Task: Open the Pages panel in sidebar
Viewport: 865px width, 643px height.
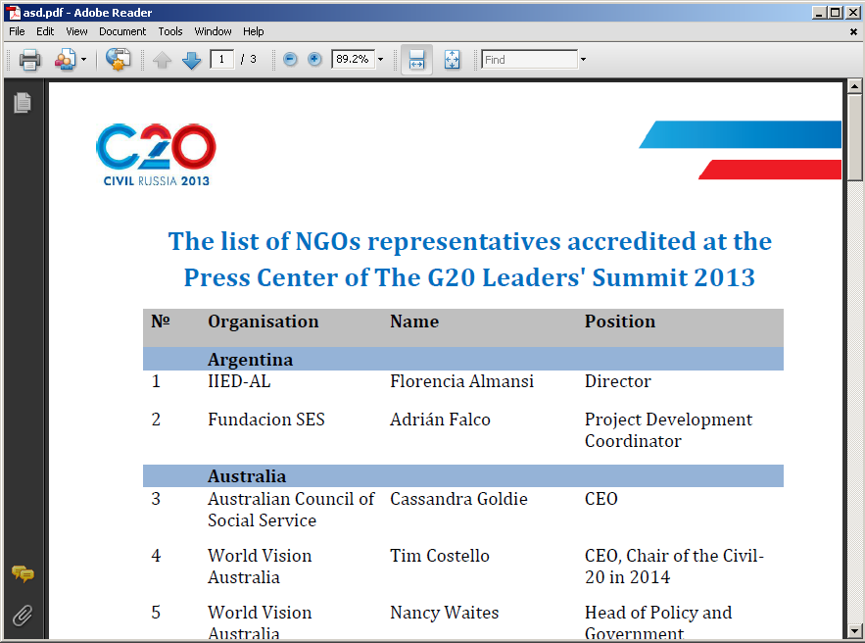Action: click(22, 102)
